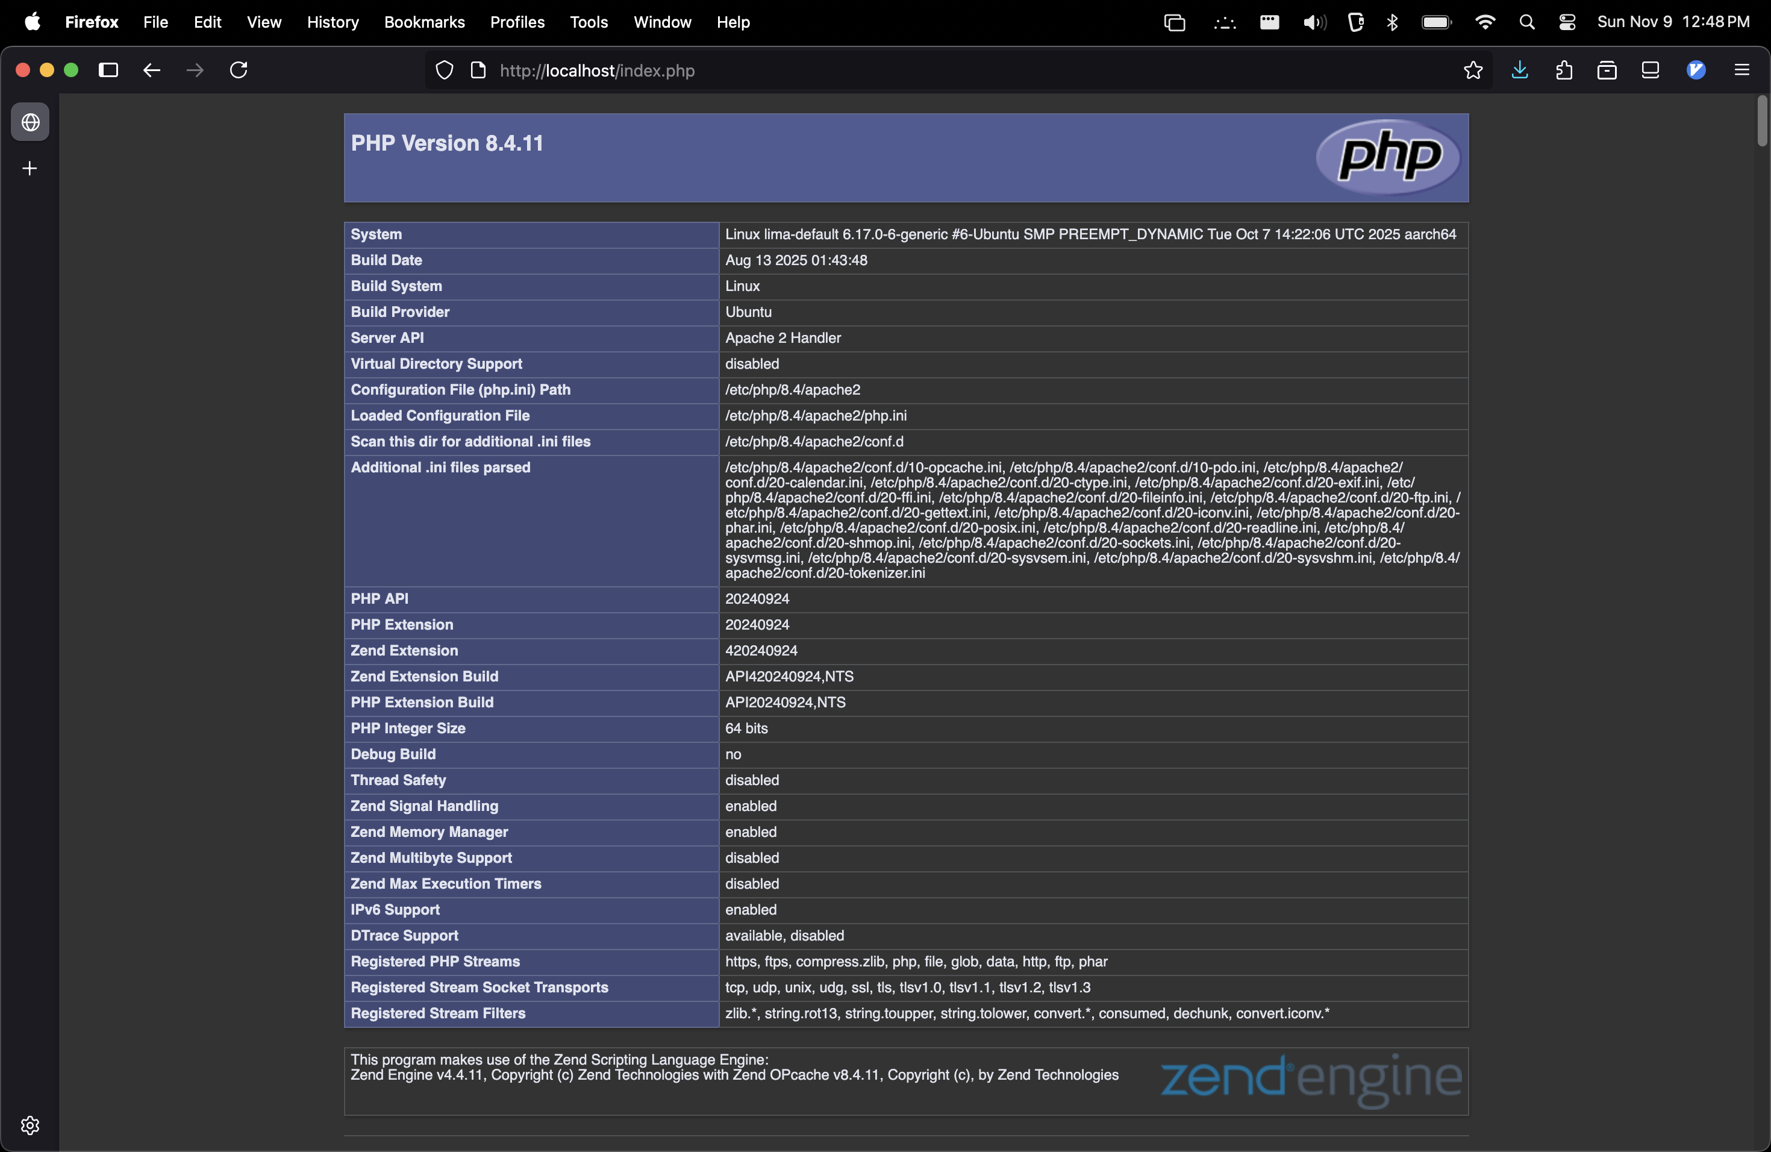Click the site information page icon
The height and width of the screenshot is (1152, 1771).
[x=478, y=70]
